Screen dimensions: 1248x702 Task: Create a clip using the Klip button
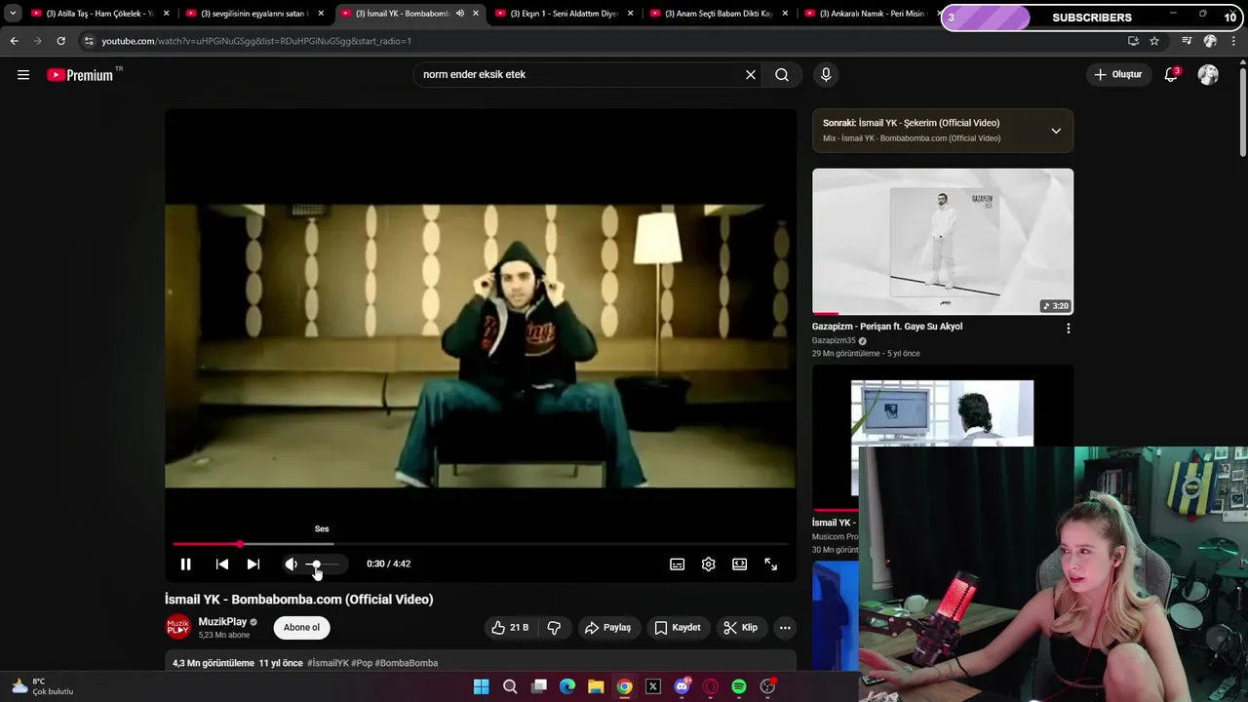pyautogui.click(x=740, y=628)
